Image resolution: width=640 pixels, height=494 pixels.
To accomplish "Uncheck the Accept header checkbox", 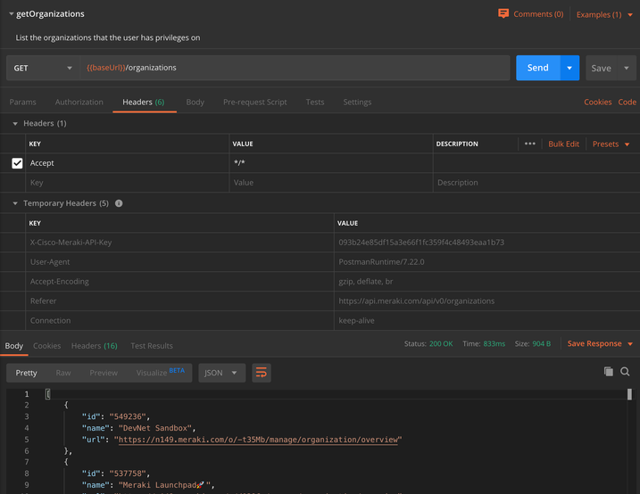I will tap(17, 163).
